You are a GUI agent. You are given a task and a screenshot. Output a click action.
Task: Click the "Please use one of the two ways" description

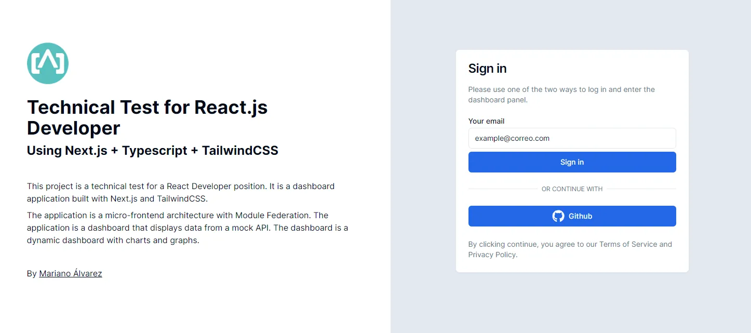561,95
